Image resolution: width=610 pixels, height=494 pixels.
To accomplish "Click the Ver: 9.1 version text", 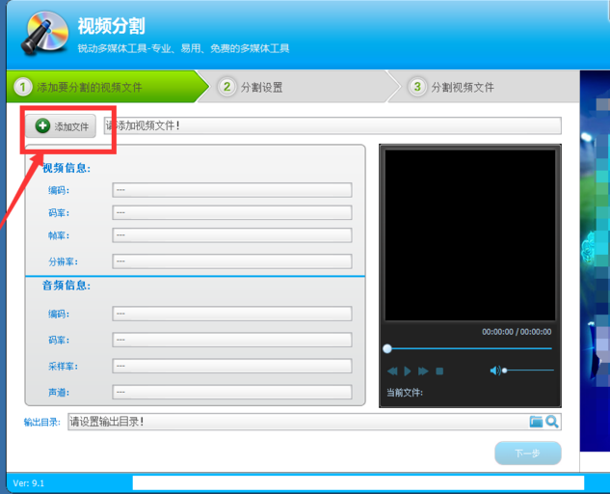I will click(x=28, y=483).
